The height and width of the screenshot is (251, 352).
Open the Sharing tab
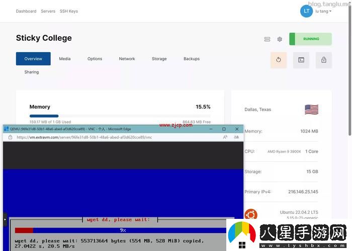[x=31, y=72]
